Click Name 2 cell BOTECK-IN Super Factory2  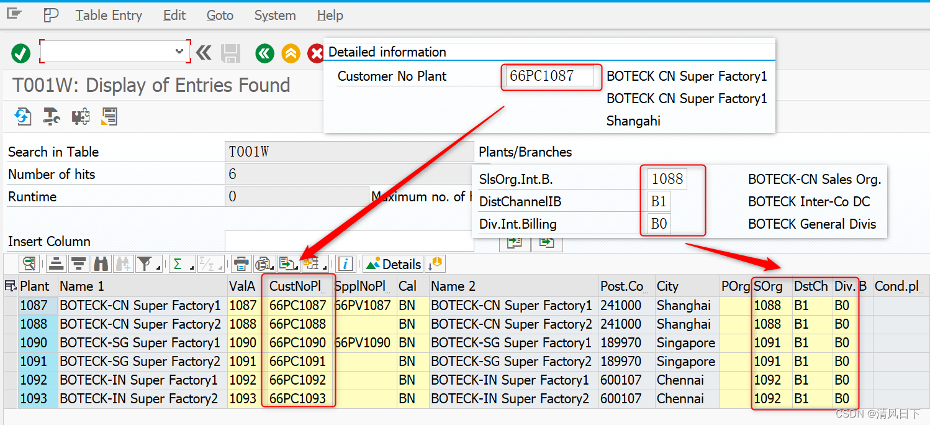tap(513, 399)
